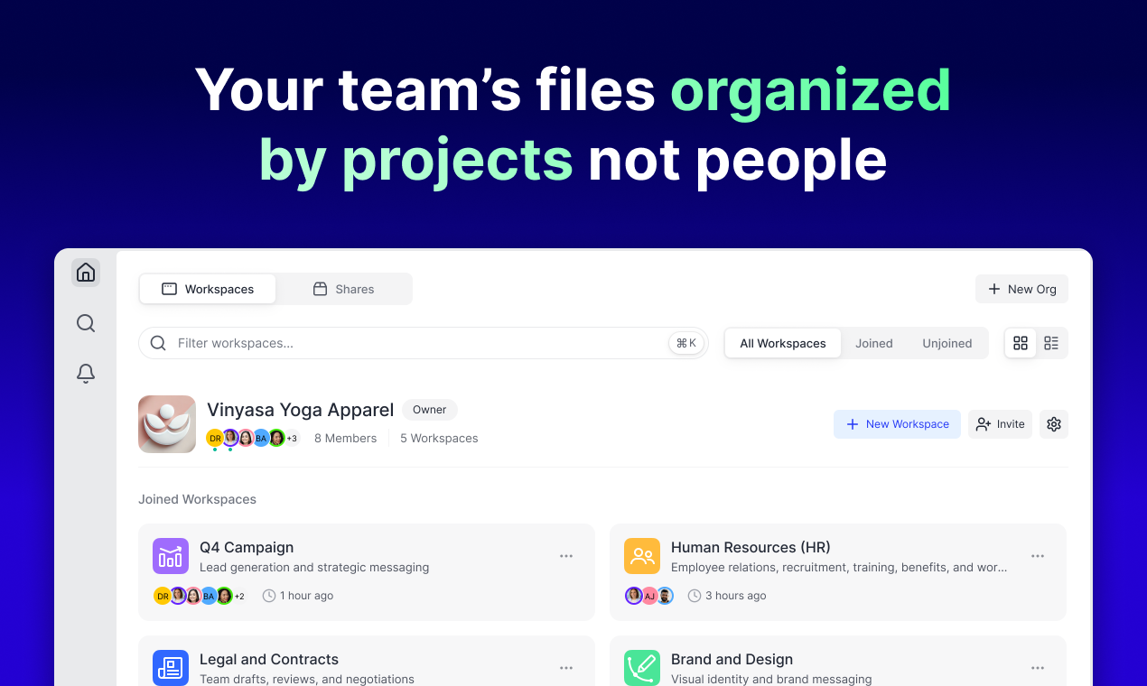Click the +3 member avatars overflow
Viewport: 1147px width, 686px height.
click(x=292, y=439)
